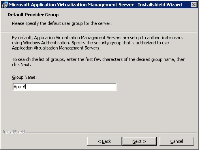The image size is (199, 150).
Task: Click the separator line beneath the header
Action: click(99, 32)
